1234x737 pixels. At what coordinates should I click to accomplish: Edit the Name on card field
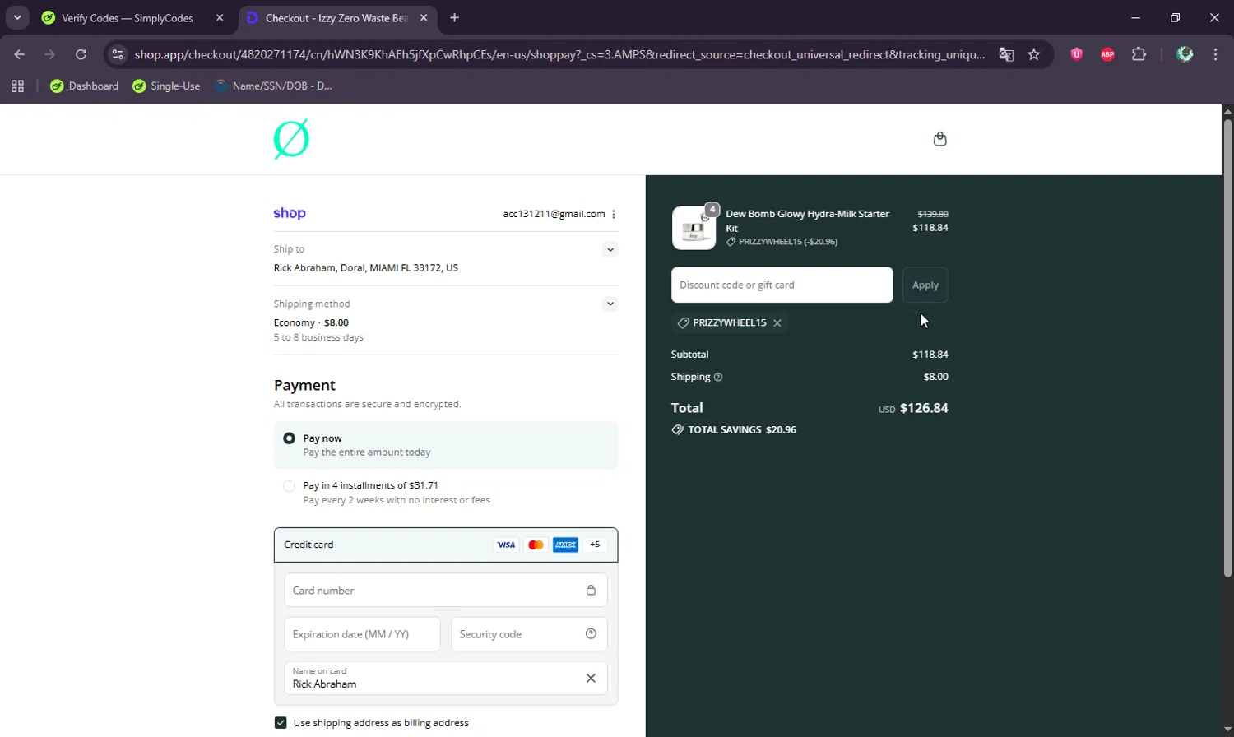click(446, 678)
